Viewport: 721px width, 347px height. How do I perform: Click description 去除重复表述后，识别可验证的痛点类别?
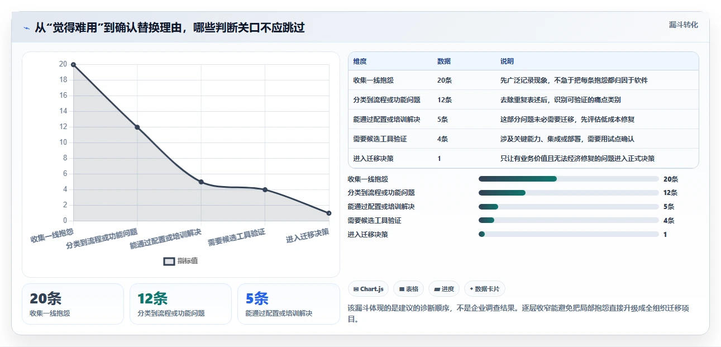point(561,100)
